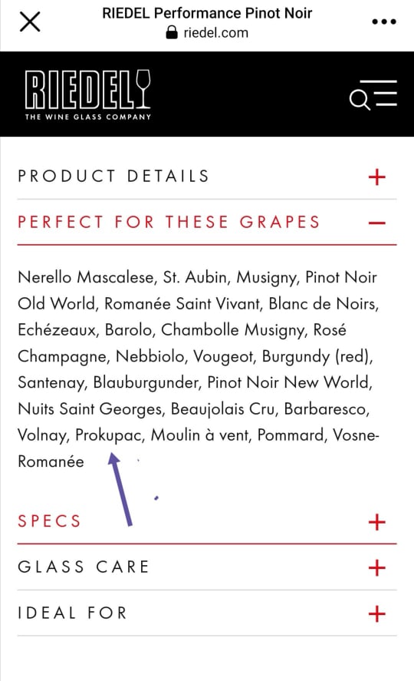Open the three-dots browser options menu
Image resolution: width=414 pixels, height=681 pixels.
[384, 21]
